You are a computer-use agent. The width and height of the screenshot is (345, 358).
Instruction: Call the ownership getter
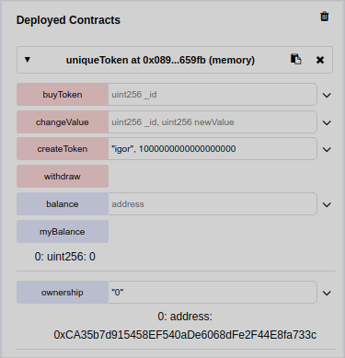tap(63, 293)
